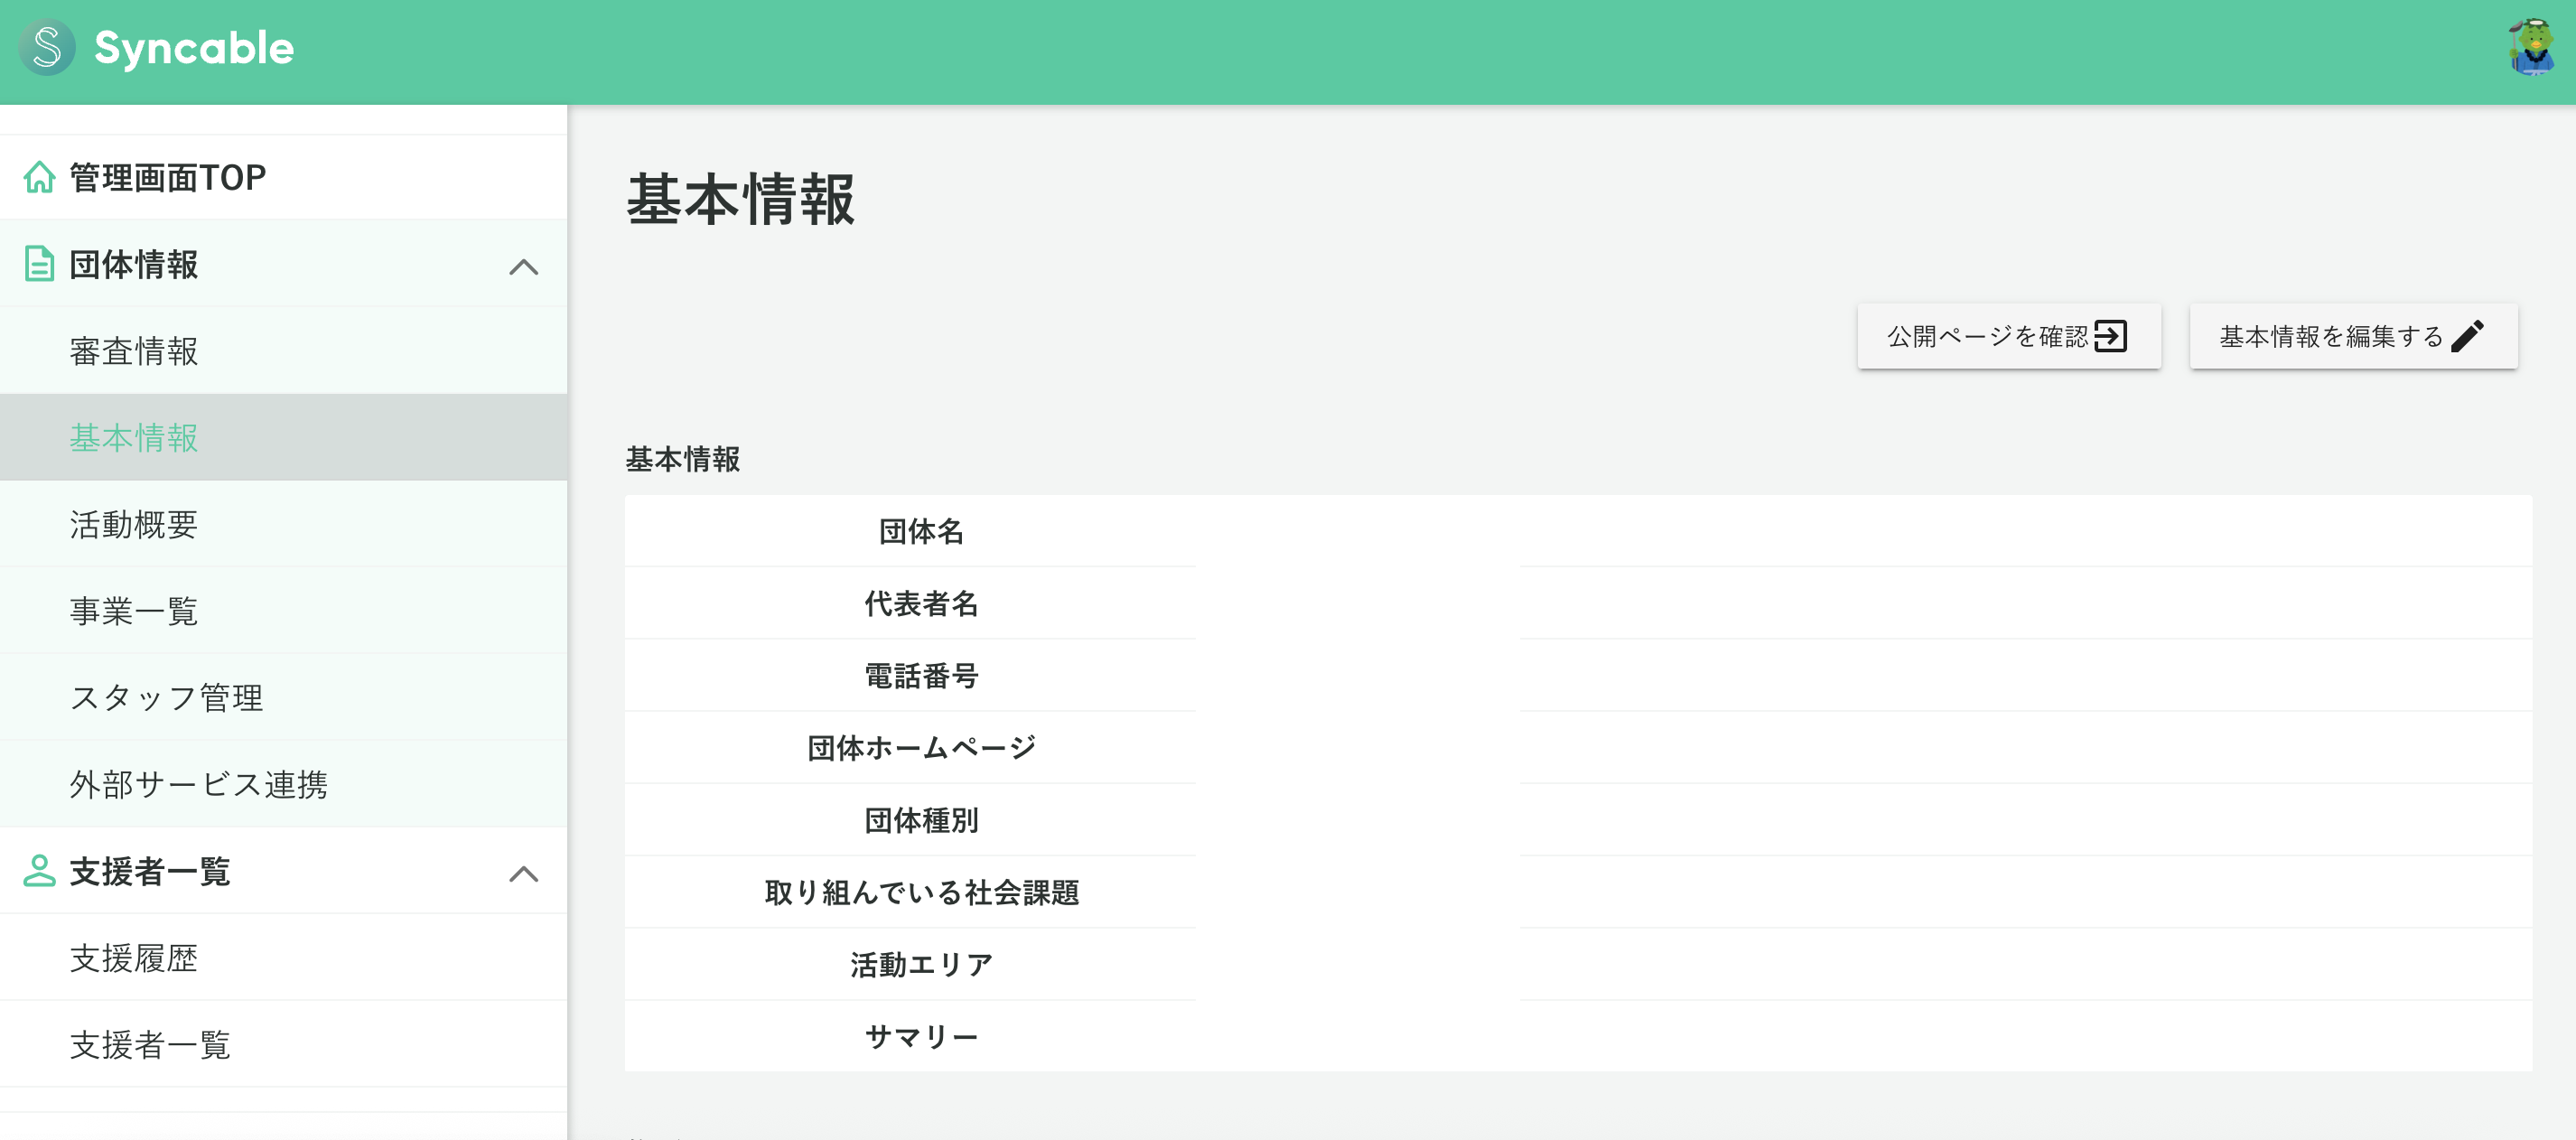Image resolution: width=2576 pixels, height=1140 pixels.
Task: Go to 事業一覧
Action: (x=133, y=610)
